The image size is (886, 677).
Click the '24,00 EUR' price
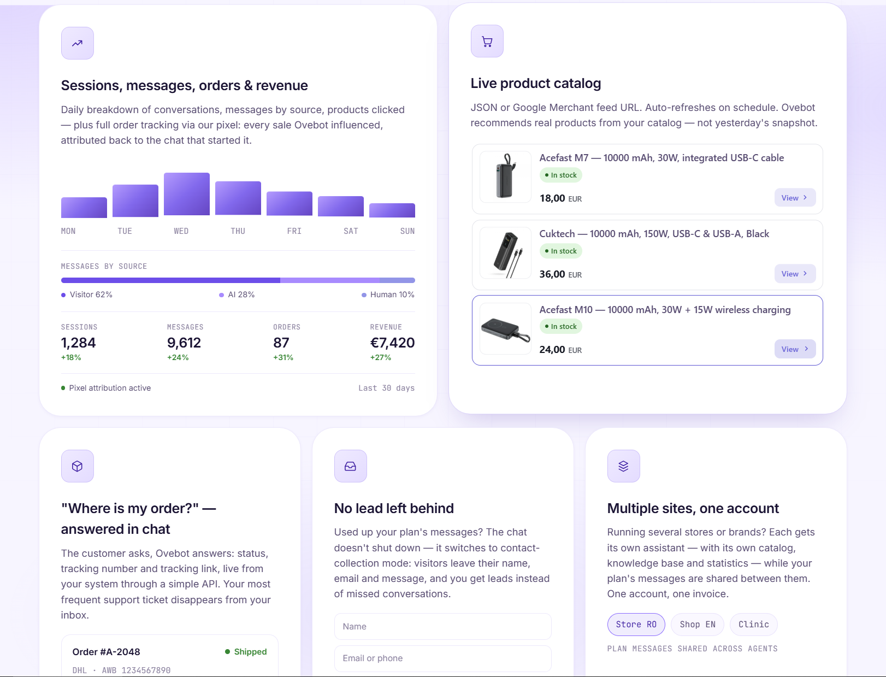pyautogui.click(x=561, y=350)
